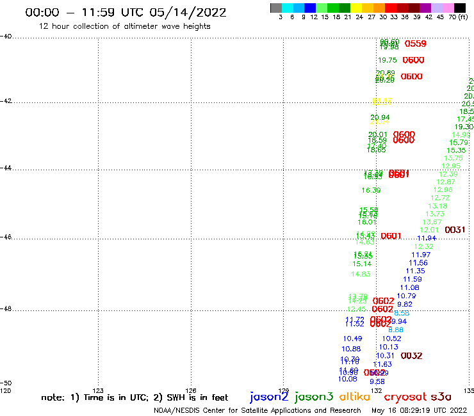This screenshot has width=474, height=416.
Task: Pick the yellow swatch in the color scale
Action: coord(356,8)
